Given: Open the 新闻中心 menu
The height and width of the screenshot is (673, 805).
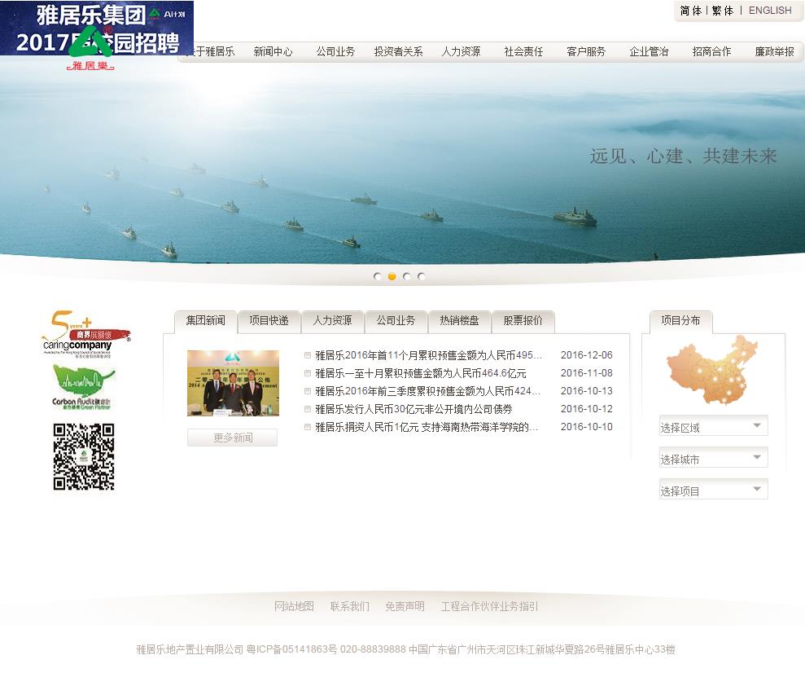Looking at the screenshot, I should [273, 51].
